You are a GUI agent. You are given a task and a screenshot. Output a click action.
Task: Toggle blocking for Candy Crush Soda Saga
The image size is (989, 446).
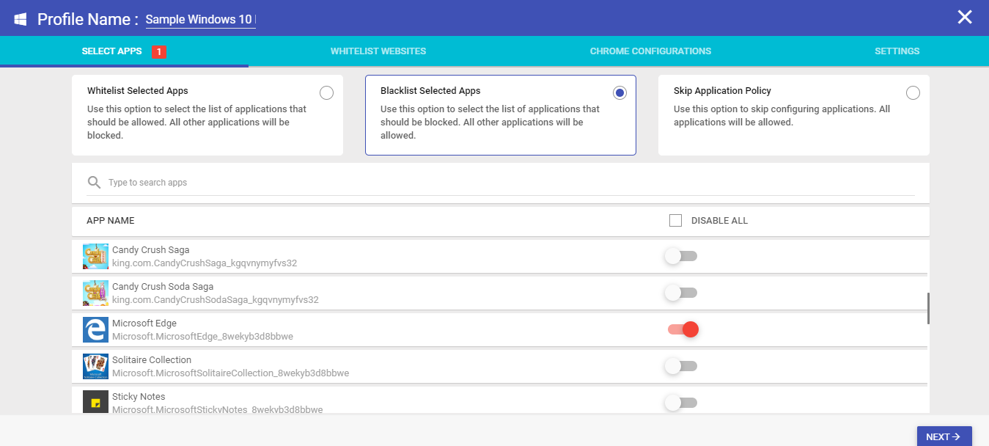point(681,293)
